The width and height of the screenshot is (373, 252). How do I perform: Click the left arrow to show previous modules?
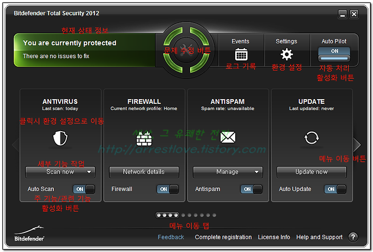click(x=16, y=145)
